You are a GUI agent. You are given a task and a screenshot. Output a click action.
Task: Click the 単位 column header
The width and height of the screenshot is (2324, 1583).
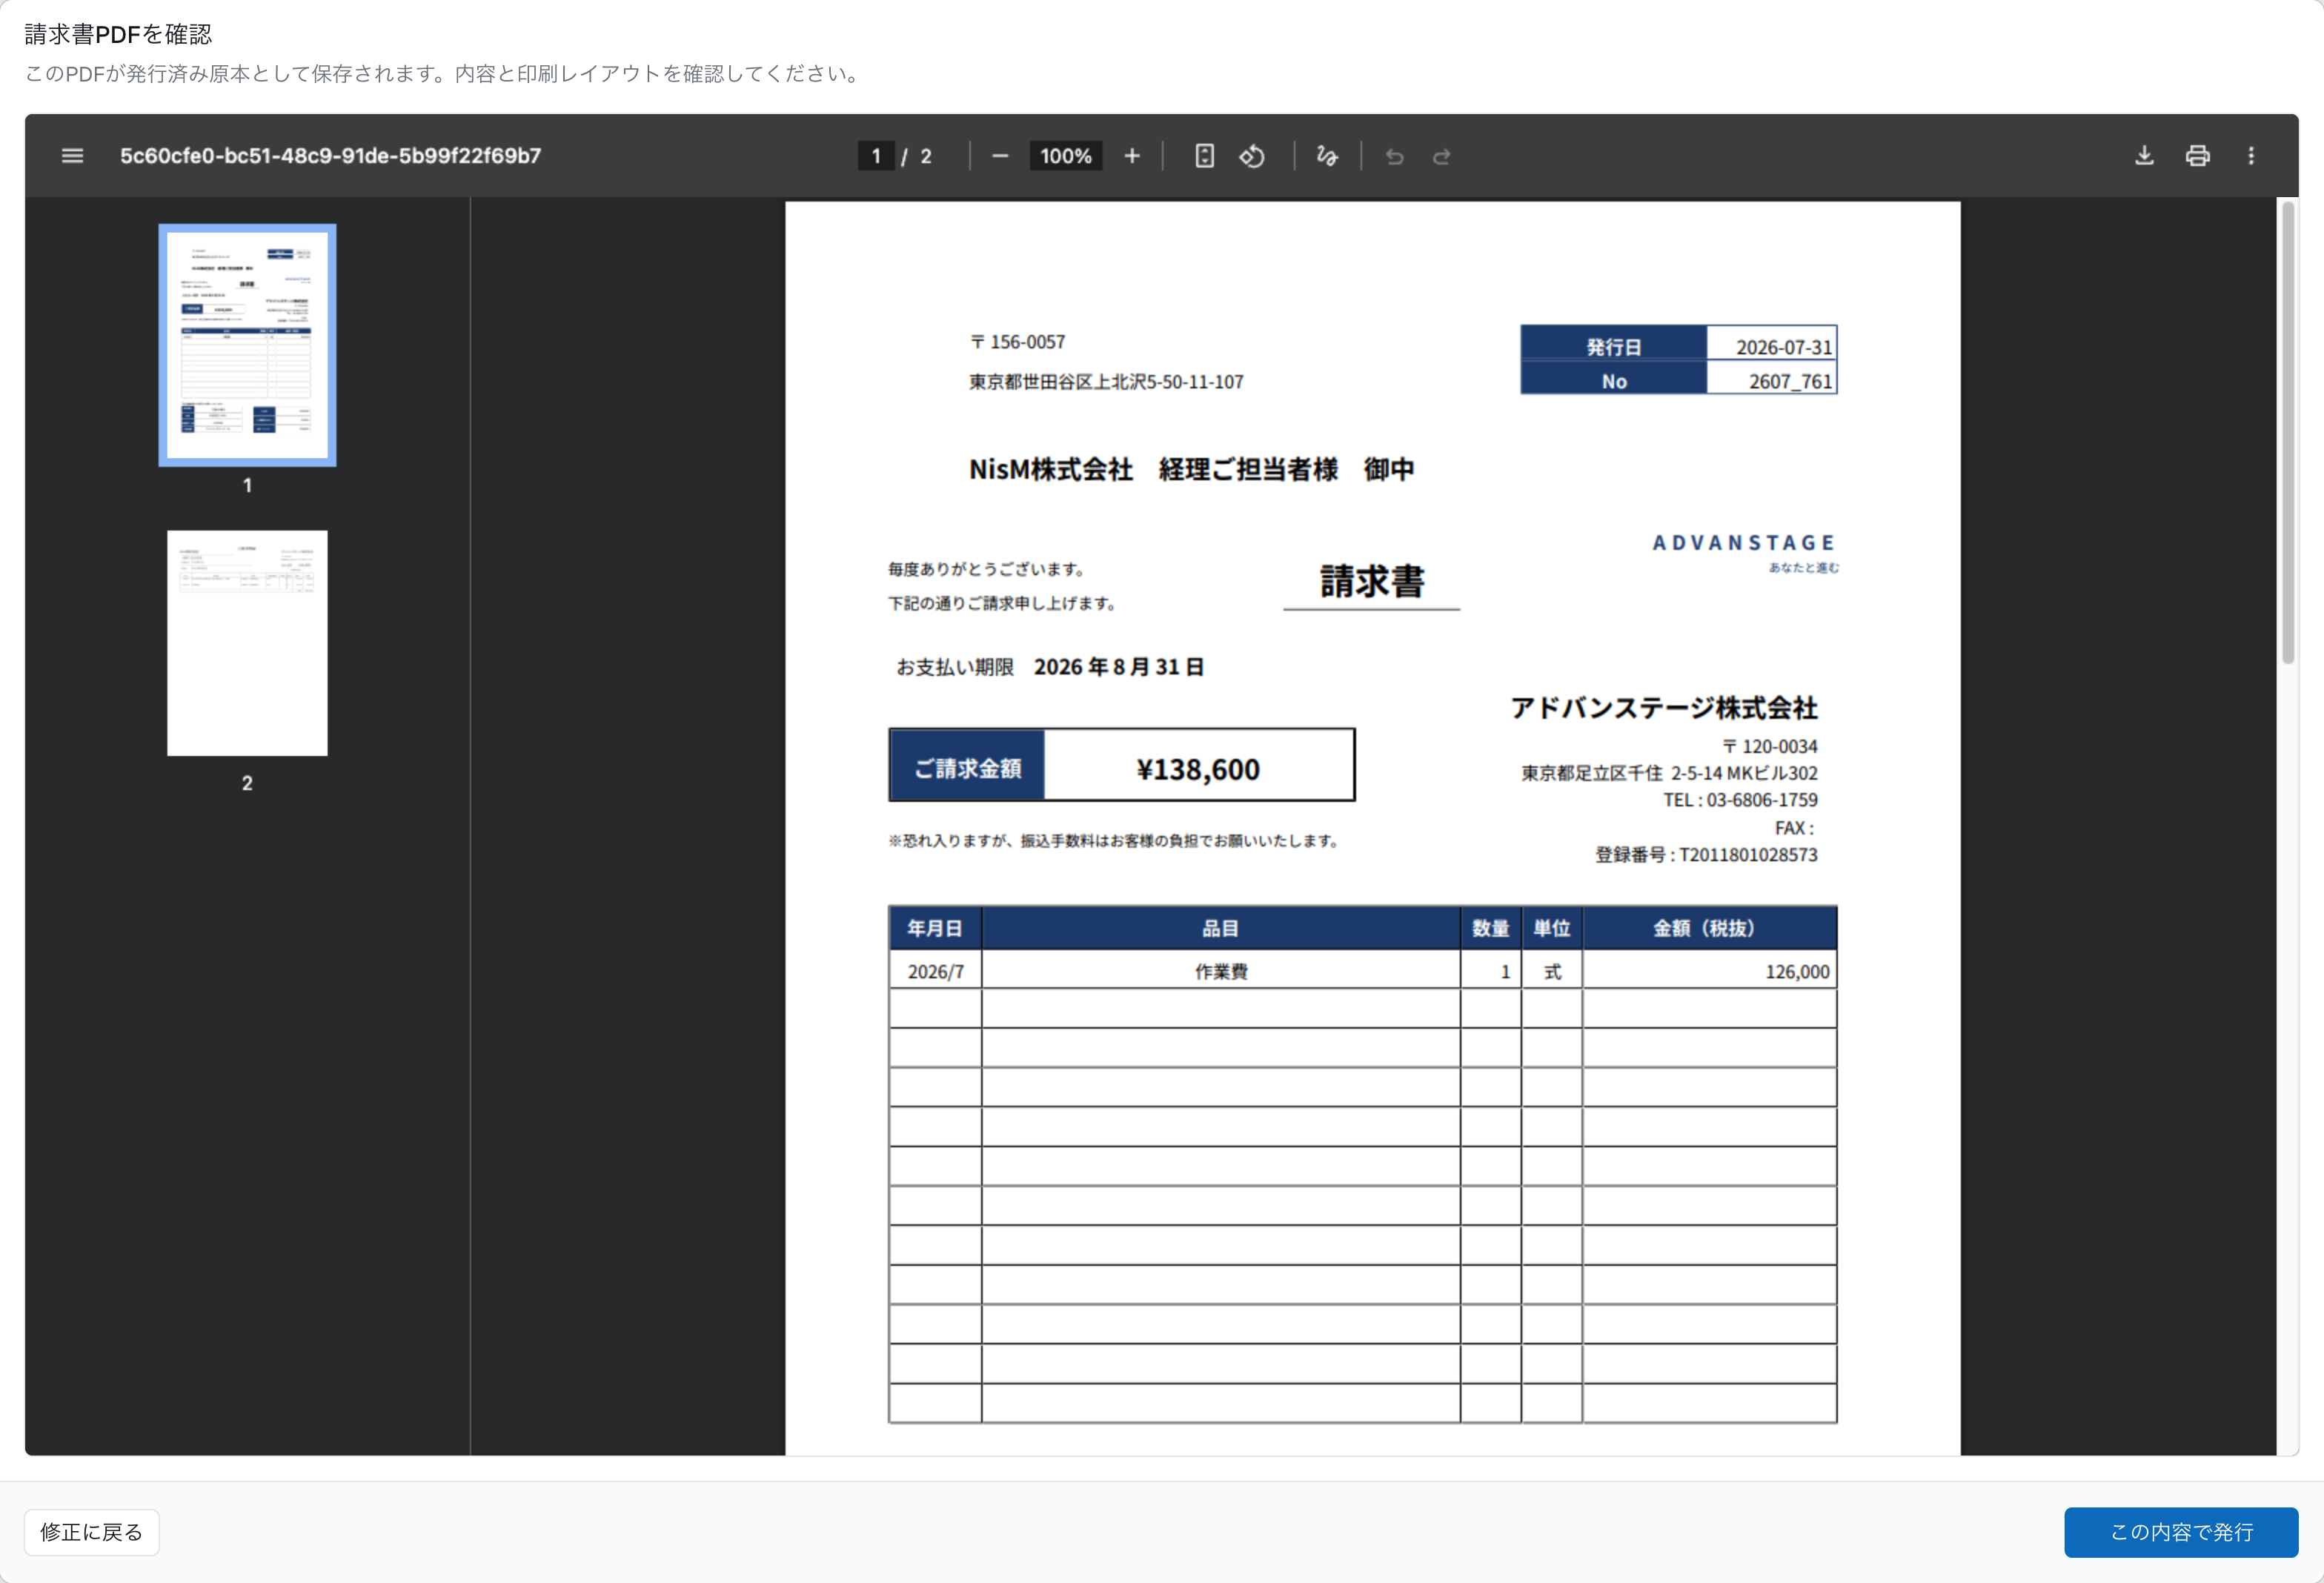click(1552, 928)
